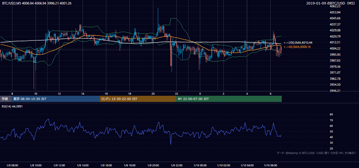This screenshot has height=168, width=359.
Task: Click the RSI(14) 44.3991 indicator label
Action: 12,106
